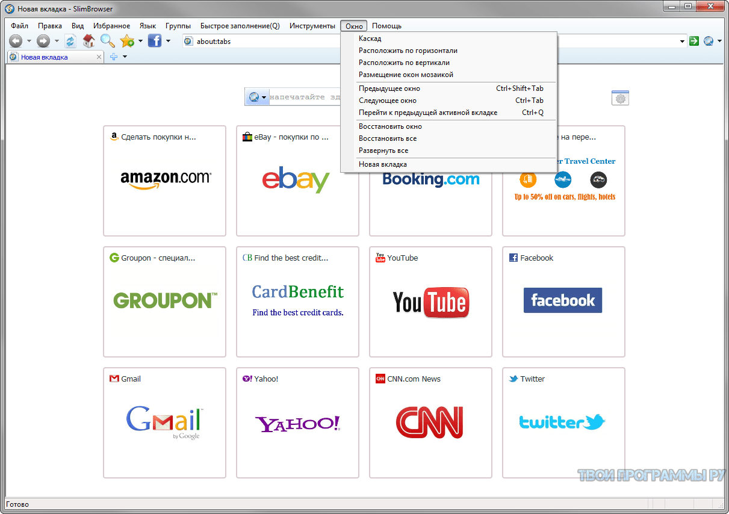The height and width of the screenshot is (514, 729).
Task: Click the eBay favicon in tile header
Action: (247, 137)
